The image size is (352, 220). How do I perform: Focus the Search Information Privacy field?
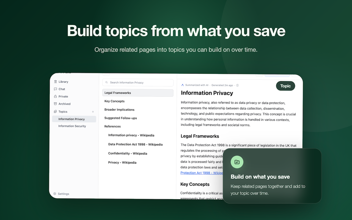[x=138, y=82]
